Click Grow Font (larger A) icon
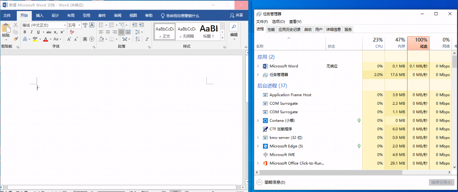The image size is (458, 192). point(69,39)
